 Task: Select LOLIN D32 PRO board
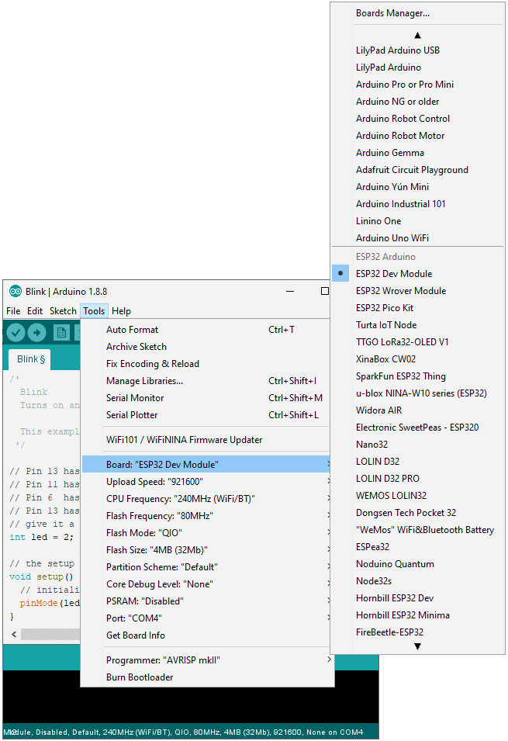click(418, 478)
